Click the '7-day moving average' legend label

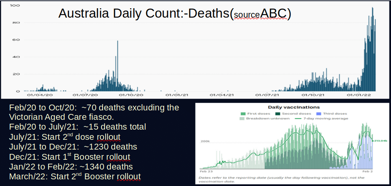click(x=325, y=119)
